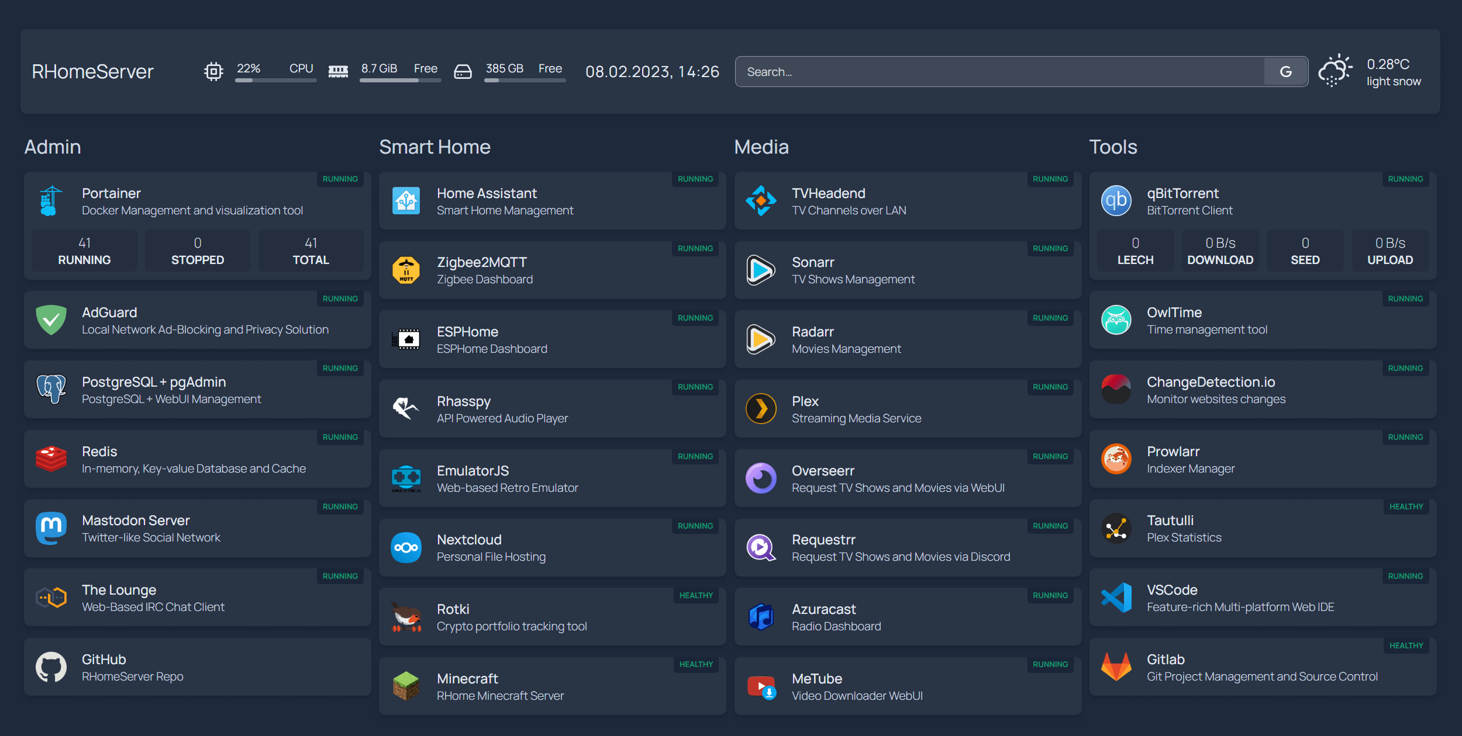Click the Rotki bird icon
The width and height of the screenshot is (1462, 736).
(406, 617)
